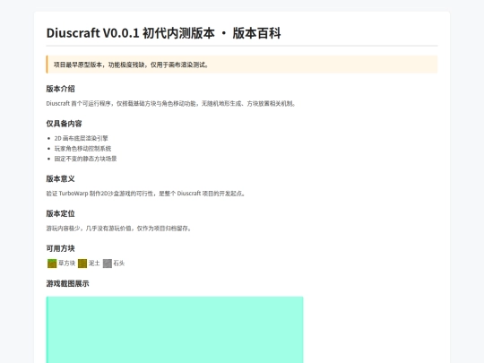Click list item 2D 画布底层渲染引擎
Viewport: 484px width, 363px height.
click(82, 138)
